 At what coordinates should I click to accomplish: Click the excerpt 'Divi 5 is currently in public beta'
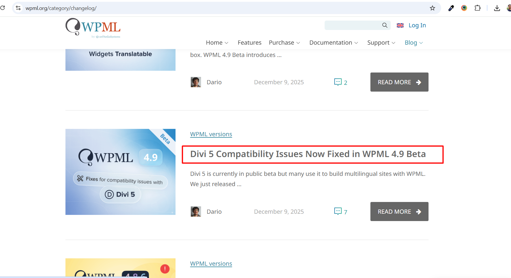coord(308,179)
